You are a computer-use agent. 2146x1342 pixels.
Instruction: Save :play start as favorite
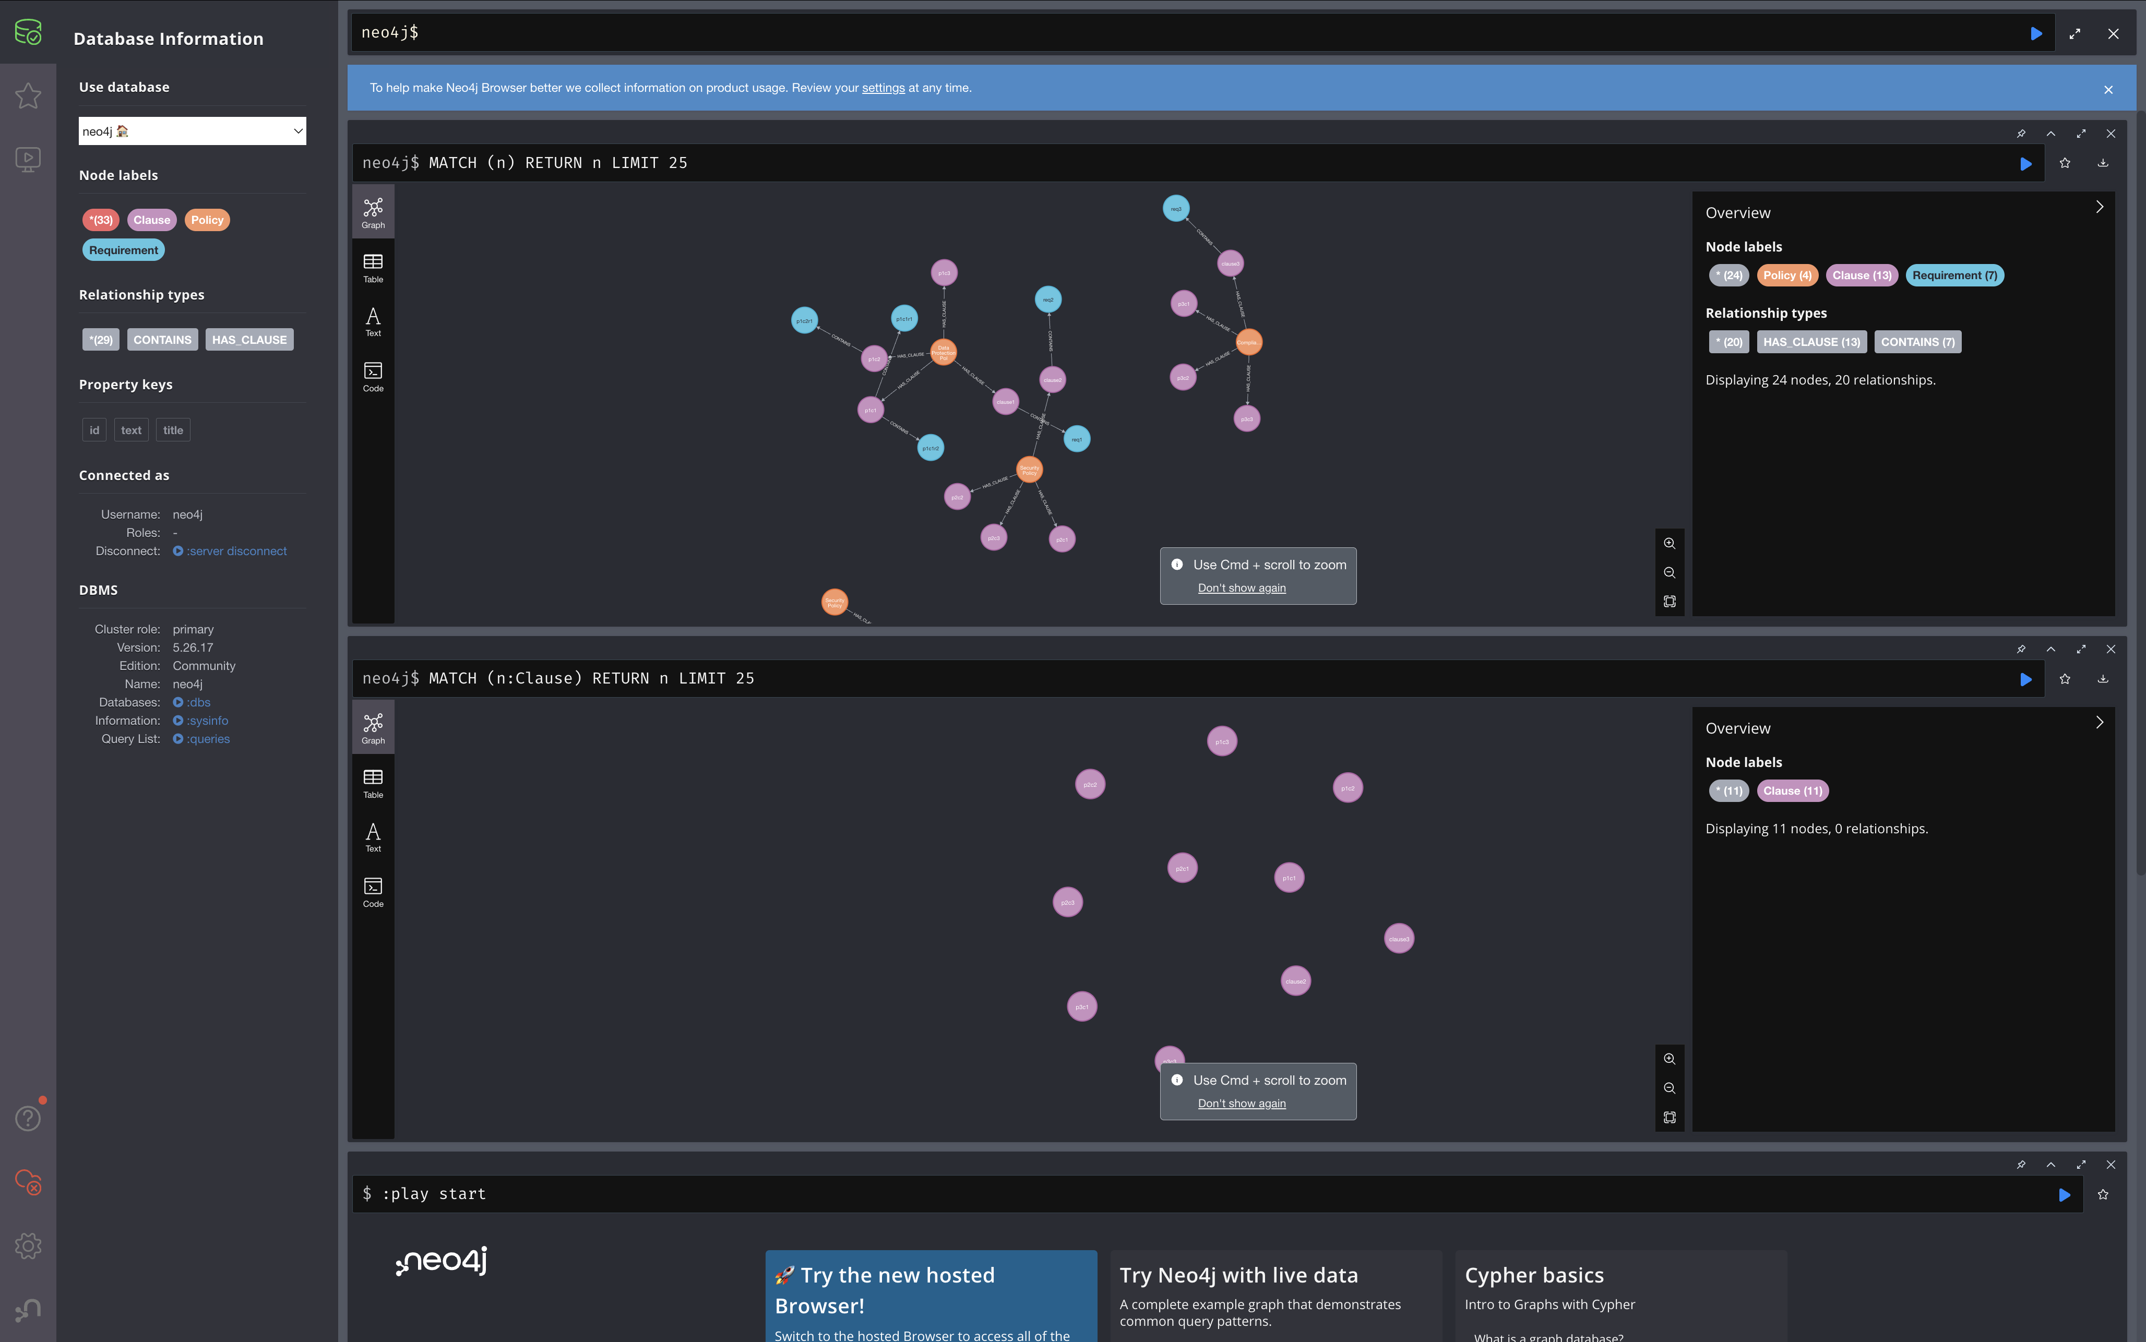(x=2103, y=1195)
